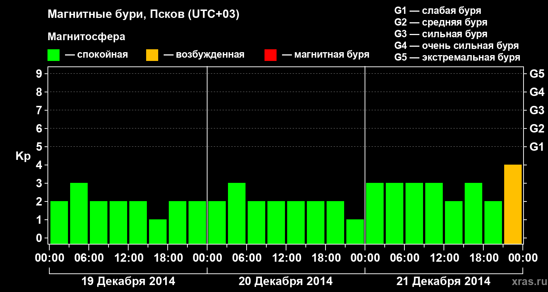The image size is (548, 292).
Task: Click the right-axis 'G3' storm level label
Action: pyautogui.click(x=537, y=110)
